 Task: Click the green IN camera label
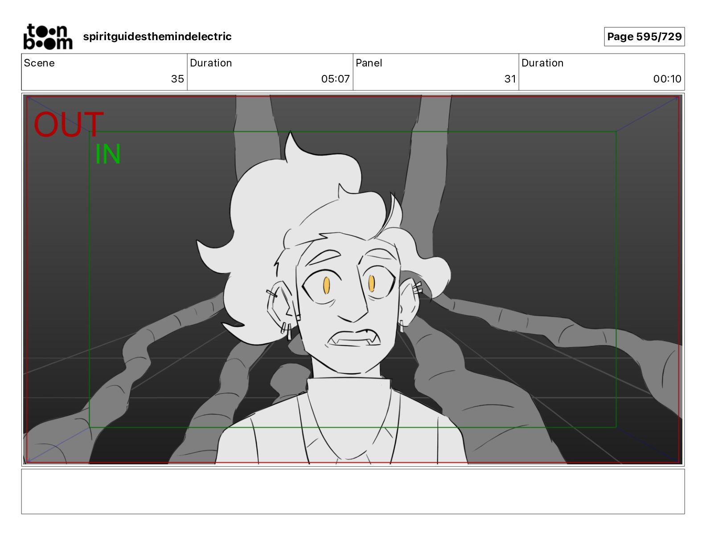(x=108, y=154)
